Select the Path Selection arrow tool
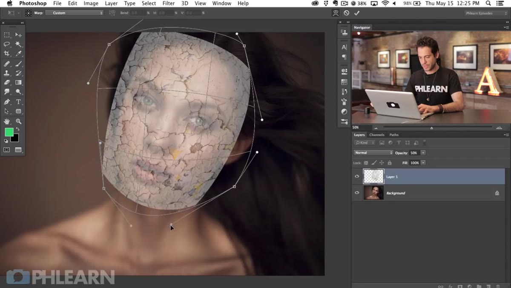 [x=7, y=112]
